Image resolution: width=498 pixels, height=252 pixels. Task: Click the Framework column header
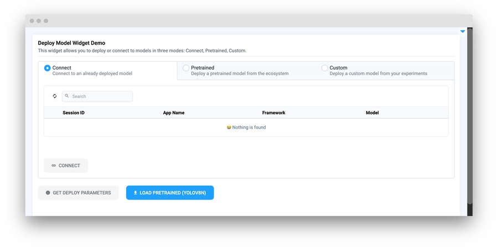pyautogui.click(x=273, y=112)
